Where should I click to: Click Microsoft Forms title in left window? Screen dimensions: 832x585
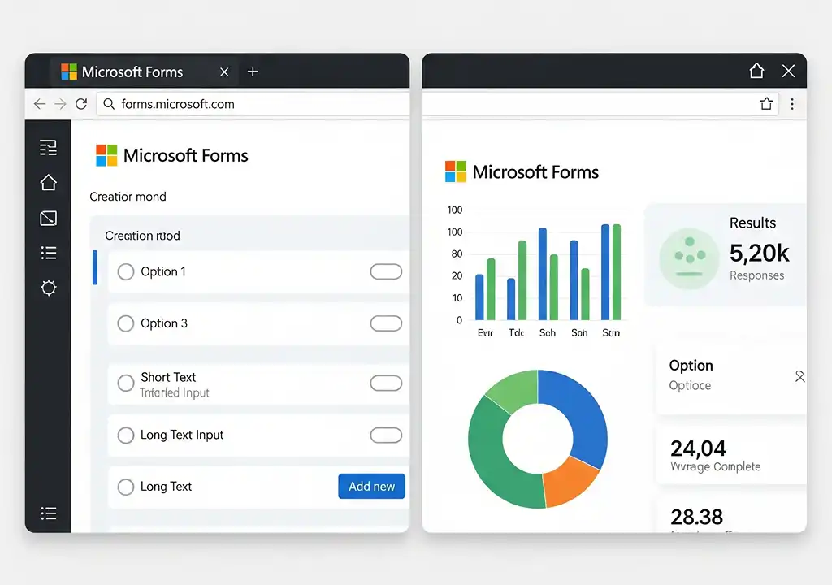[186, 155]
